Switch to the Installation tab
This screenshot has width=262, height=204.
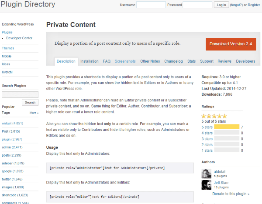(90, 61)
